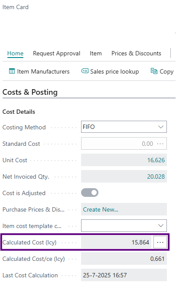Toggle the Cost is Adjusted switch

click(x=90, y=193)
